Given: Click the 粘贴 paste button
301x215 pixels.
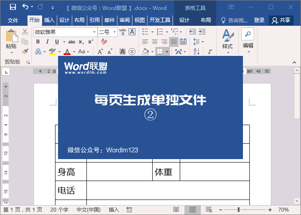Looking at the screenshot, I should tap(11, 42).
